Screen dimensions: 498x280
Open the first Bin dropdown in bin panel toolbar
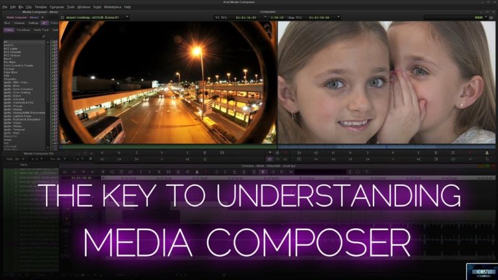23,159
